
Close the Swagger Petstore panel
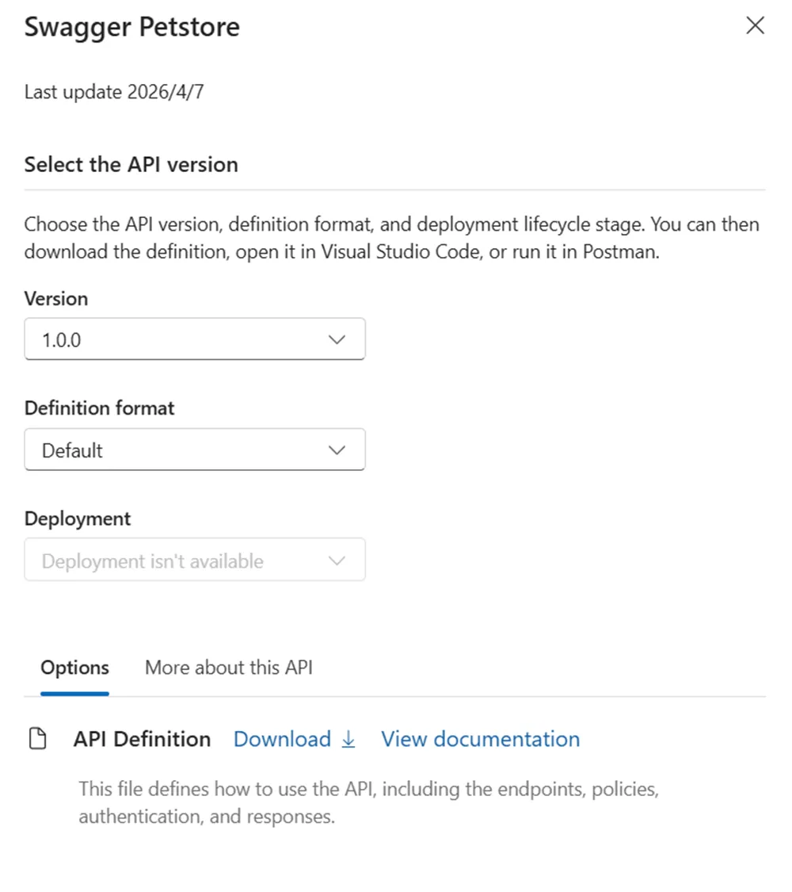tap(755, 26)
